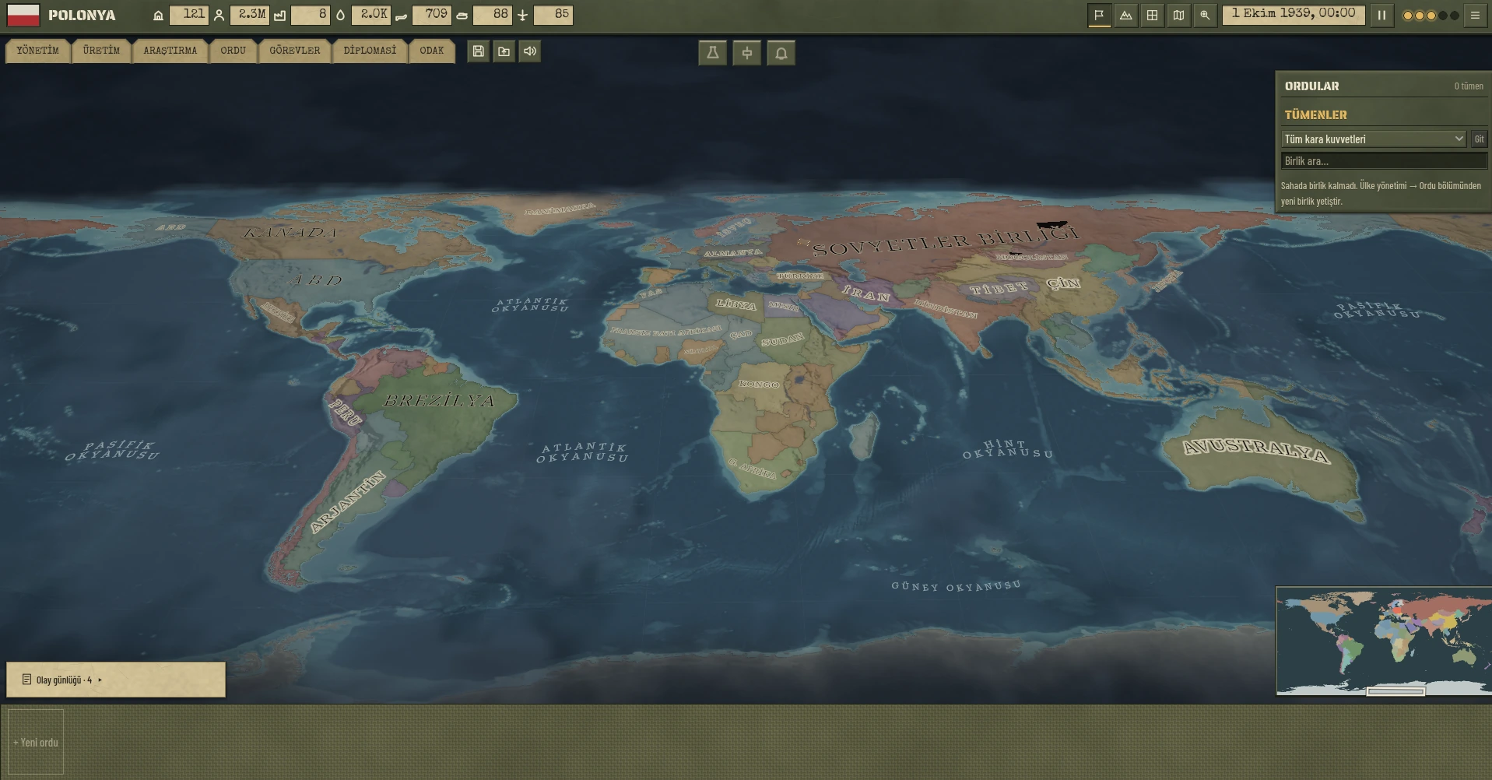Click the magnifier zoom icon

pos(1205,15)
